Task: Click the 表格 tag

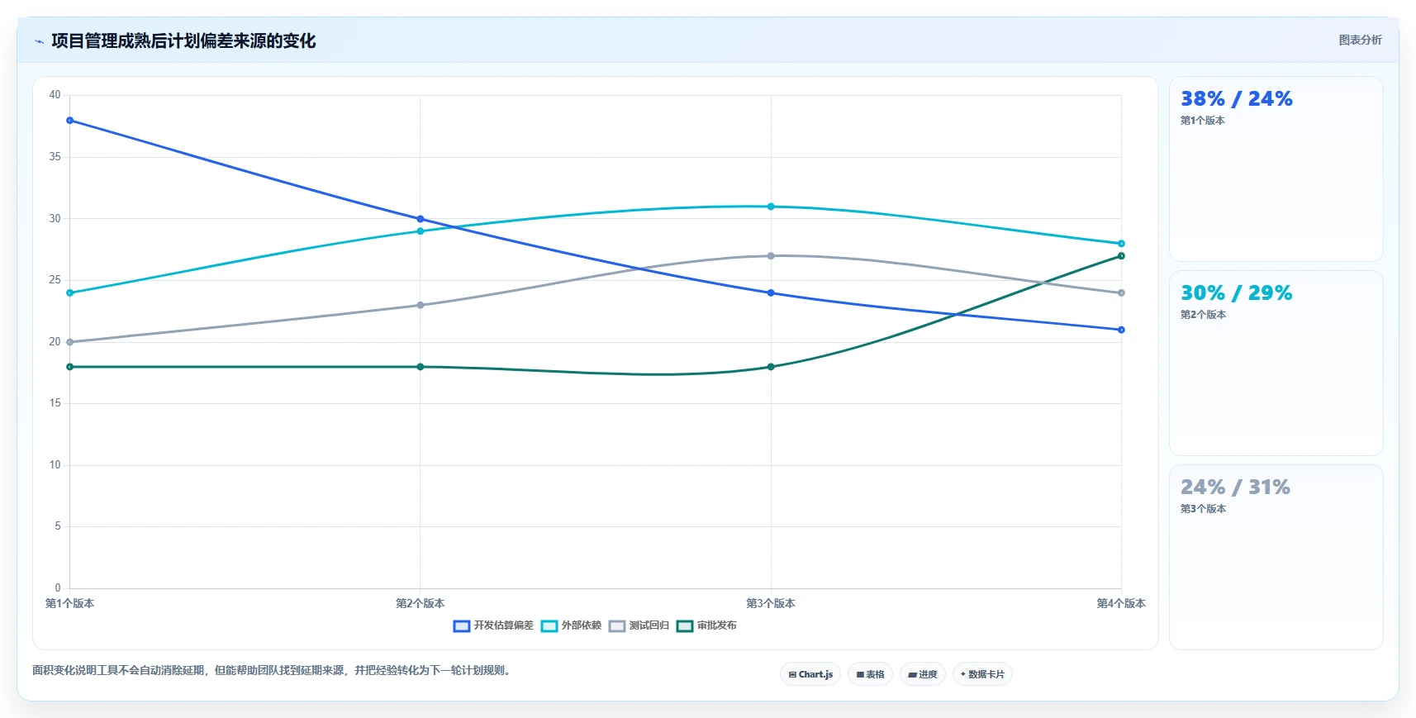Action: click(x=870, y=674)
